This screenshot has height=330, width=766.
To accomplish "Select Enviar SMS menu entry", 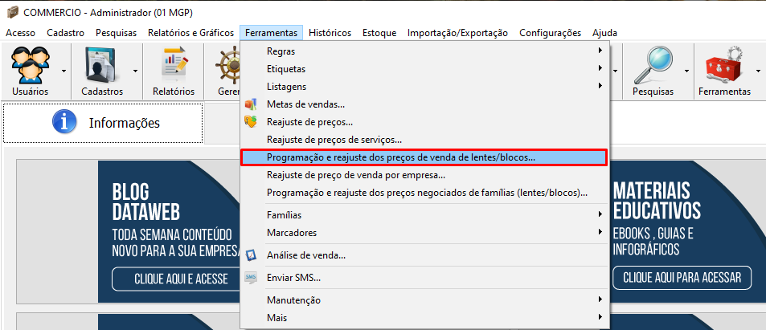I will [293, 278].
